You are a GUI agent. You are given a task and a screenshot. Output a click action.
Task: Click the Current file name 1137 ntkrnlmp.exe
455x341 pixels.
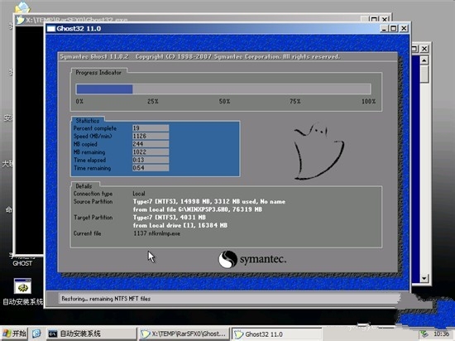tap(156, 233)
